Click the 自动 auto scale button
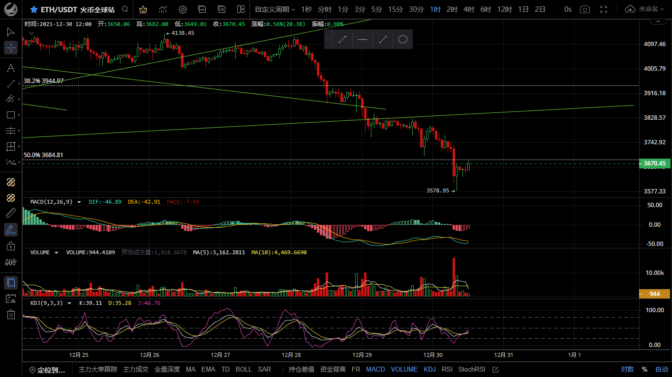The image size is (672, 377). click(x=662, y=369)
